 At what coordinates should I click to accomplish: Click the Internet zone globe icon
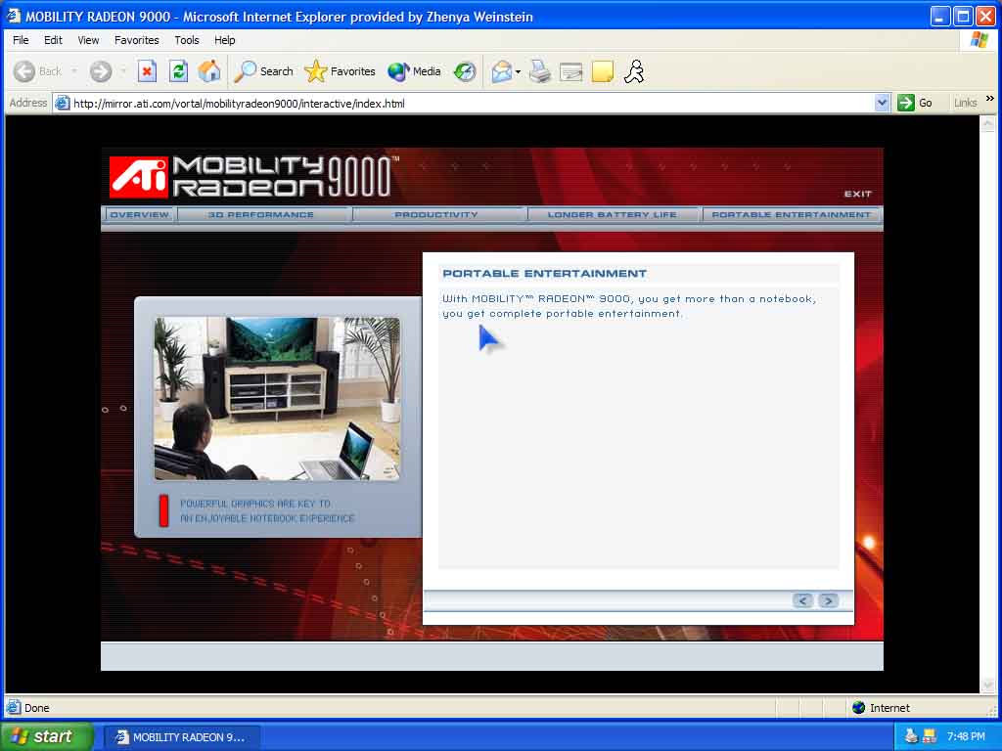click(859, 707)
